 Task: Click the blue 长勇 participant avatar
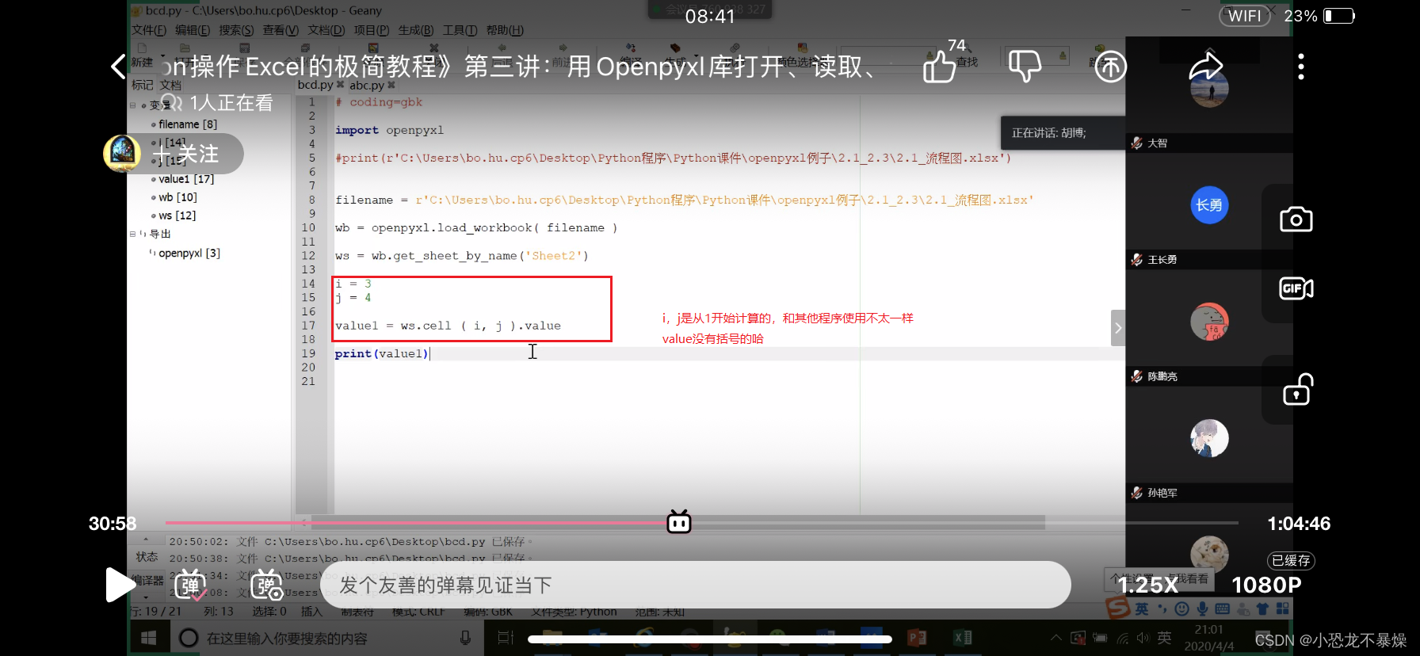pos(1209,205)
